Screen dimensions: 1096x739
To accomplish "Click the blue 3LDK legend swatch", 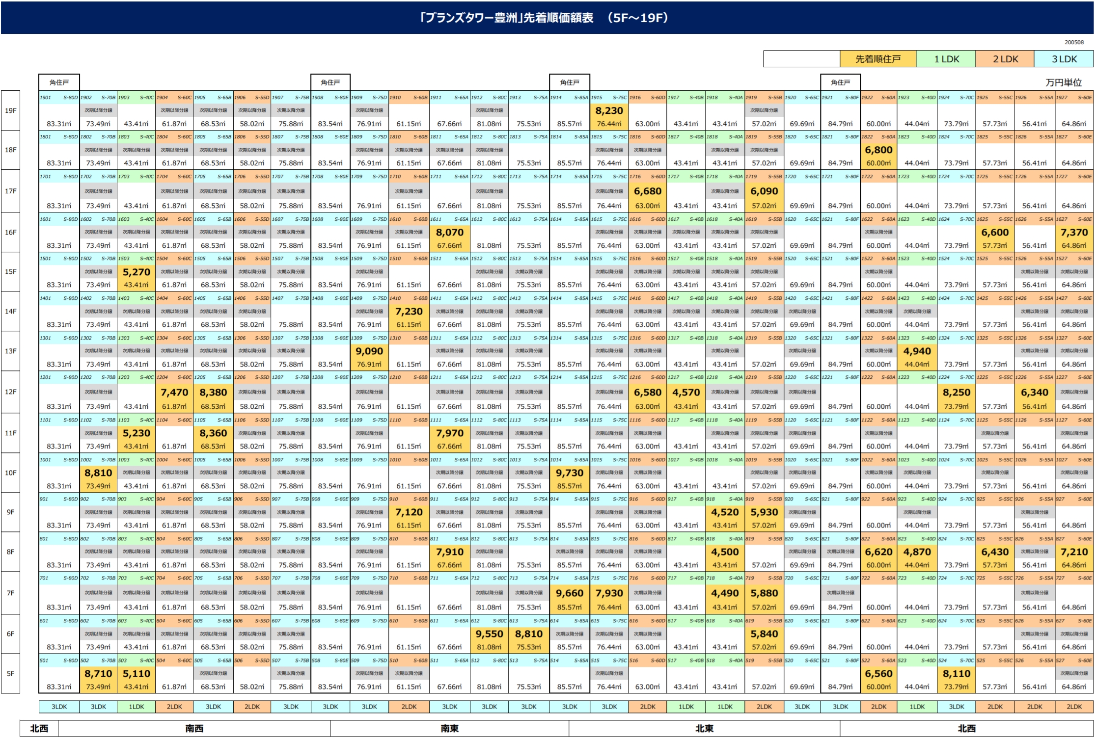I will coord(1064,59).
